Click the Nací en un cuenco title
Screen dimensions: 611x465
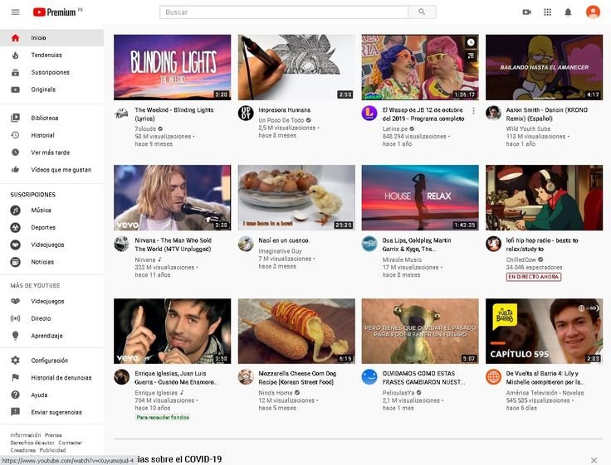tap(284, 240)
